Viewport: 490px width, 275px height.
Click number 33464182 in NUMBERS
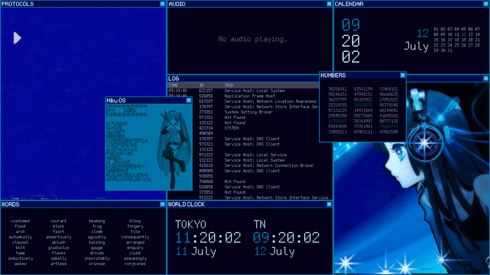point(389,89)
